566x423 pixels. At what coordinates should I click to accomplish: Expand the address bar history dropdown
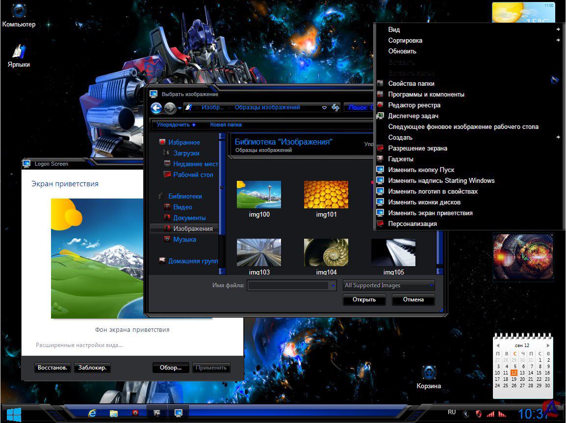tap(324, 107)
